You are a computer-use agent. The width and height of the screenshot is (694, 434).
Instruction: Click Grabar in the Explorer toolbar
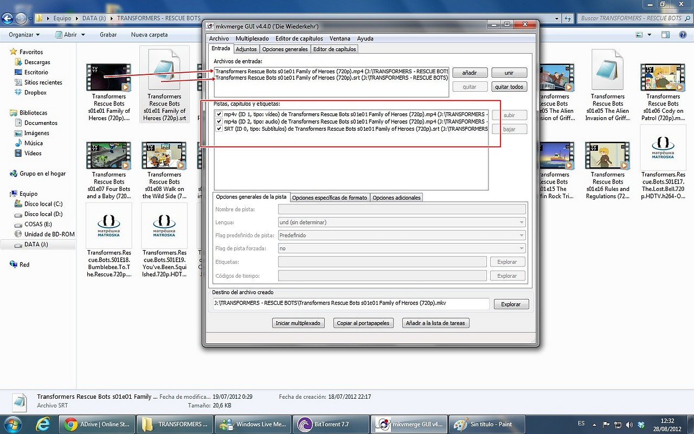pyautogui.click(x=108, y=35)
